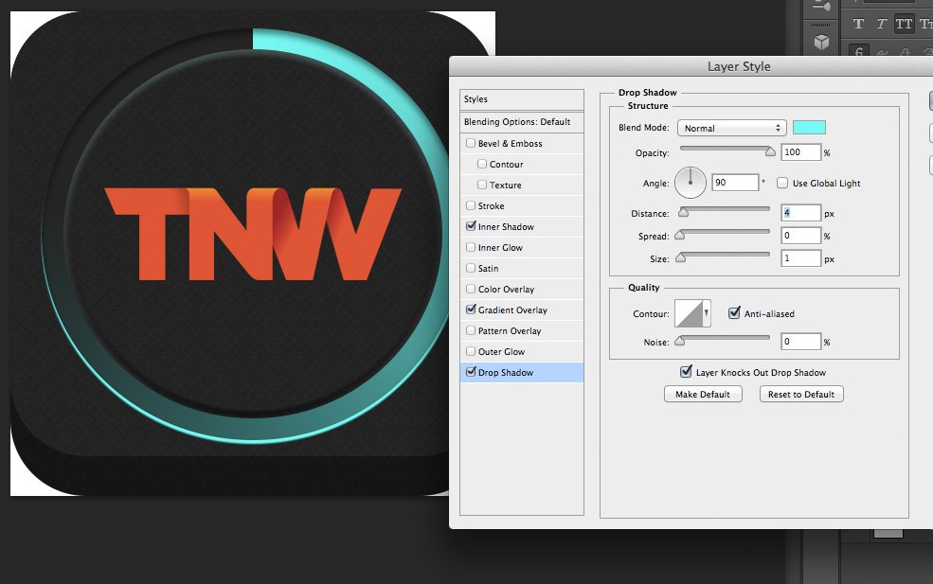Click the Distance slider handle
The height and width of the screenshot is (584, 933).
684,212
